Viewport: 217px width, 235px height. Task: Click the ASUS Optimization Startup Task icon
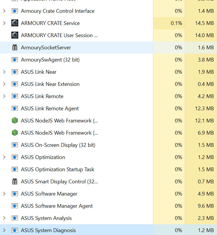(15, 169)
